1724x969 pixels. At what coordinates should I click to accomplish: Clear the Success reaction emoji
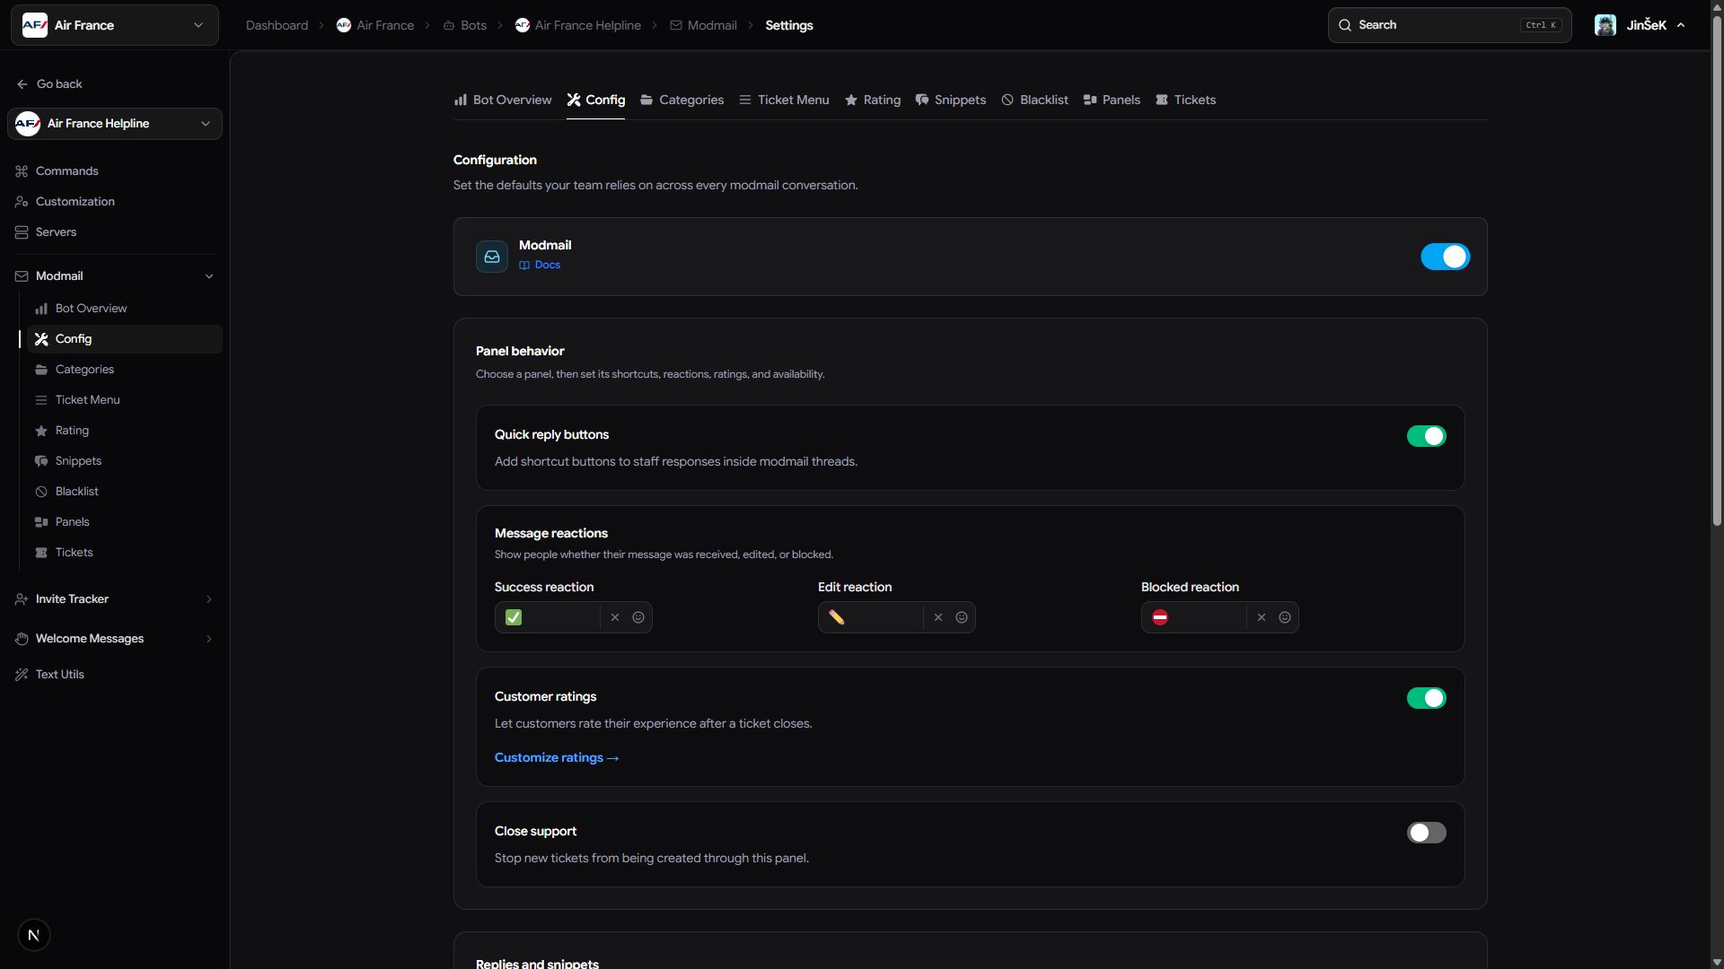pyautogui.click(x=615, y=617)
